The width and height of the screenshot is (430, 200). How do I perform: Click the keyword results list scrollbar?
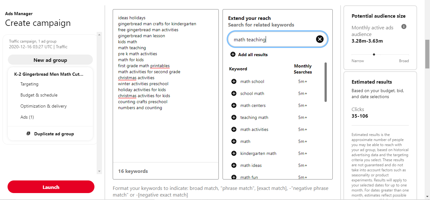[325, 82]
